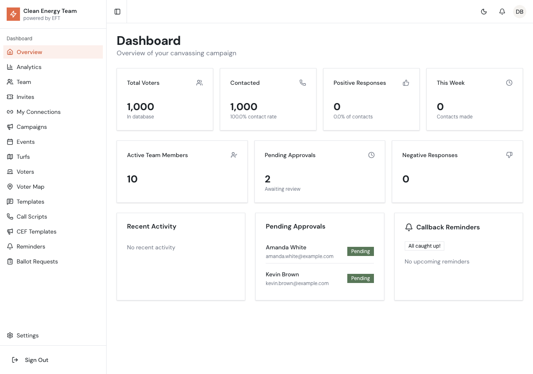
Task: Click the clock icon on Pending Approvals card
Action: [371, 155]
